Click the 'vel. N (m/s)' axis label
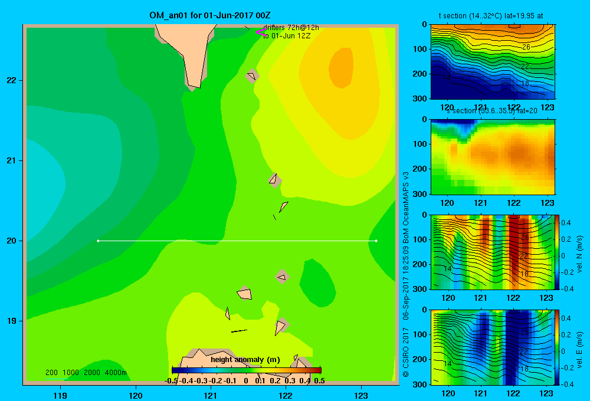 coord(580,254)
